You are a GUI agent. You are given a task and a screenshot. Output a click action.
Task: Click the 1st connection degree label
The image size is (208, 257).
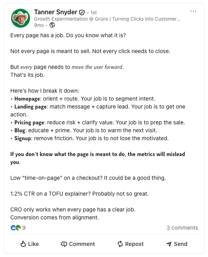[x=94, y=12]
